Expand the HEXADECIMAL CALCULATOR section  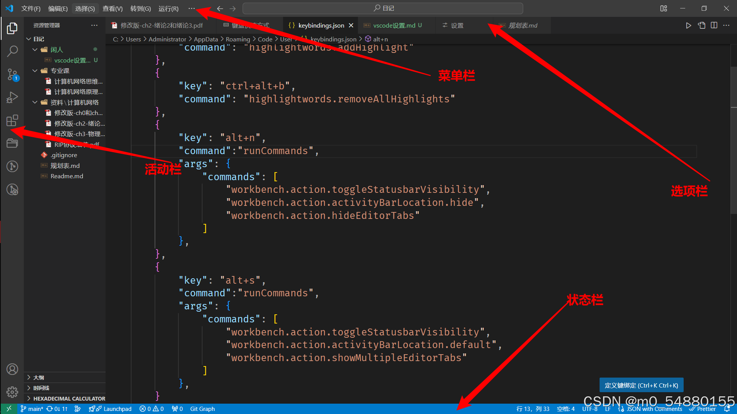point(69,399)
